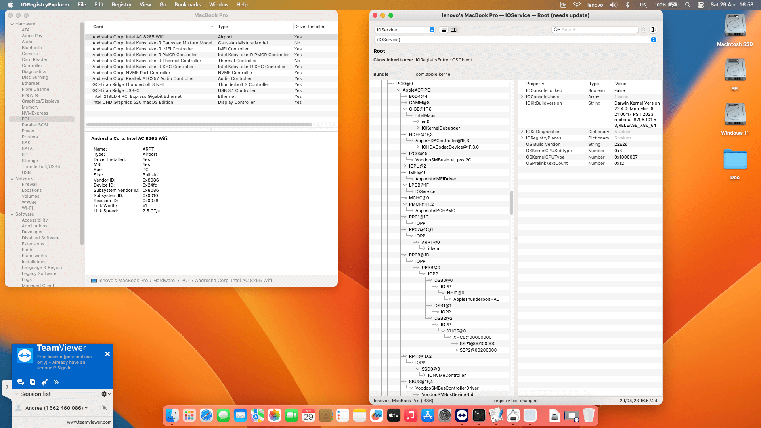Open TeamViewer session settings gear menu
Screen dimensions: 761x428
(x=106, y=394)
